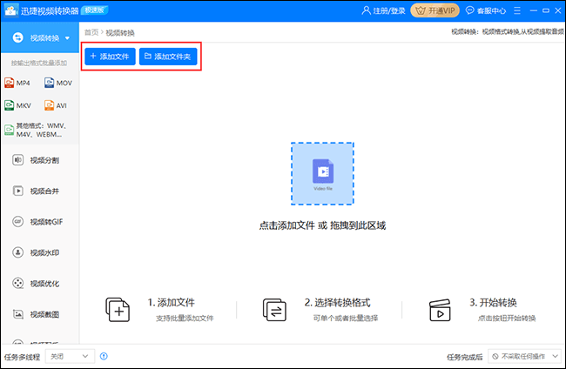Click the 视频水印 stamp icon
The width and height of the screenshot is (566, 369).
pos(17,252)
